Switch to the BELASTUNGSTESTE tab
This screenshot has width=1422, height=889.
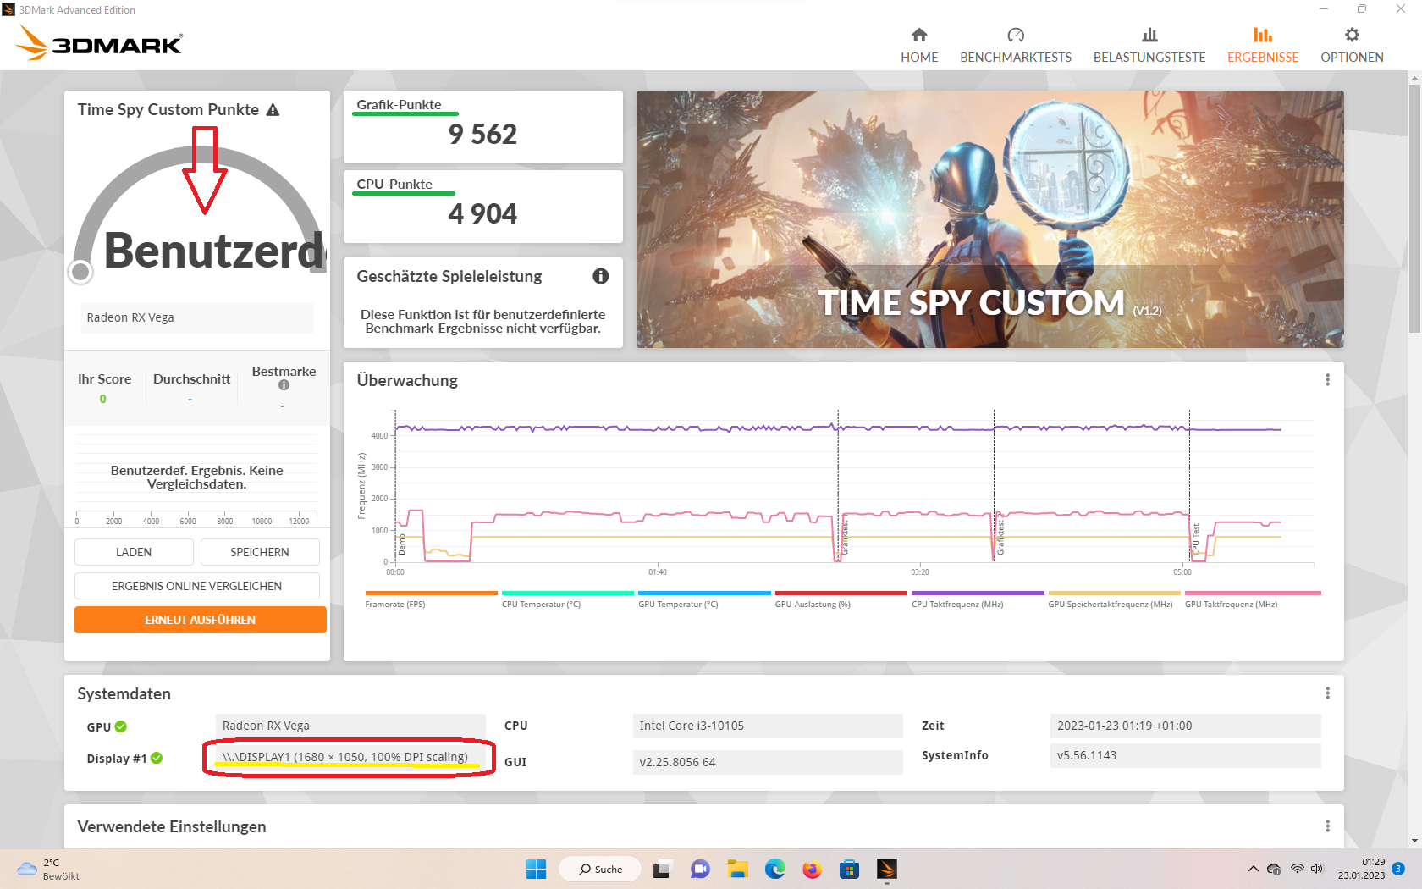tap(1149, 42)
